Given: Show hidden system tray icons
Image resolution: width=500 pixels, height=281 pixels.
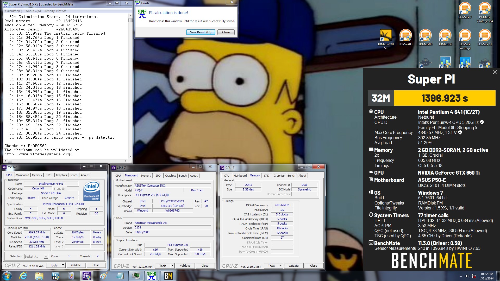Looking at the screenshot, I should tap(461, 276).
